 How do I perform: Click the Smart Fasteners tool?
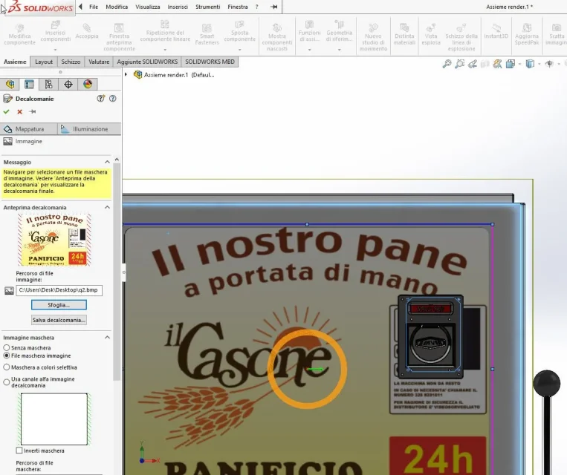click(207, 35)
